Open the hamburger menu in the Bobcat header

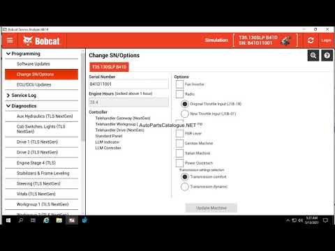click(x=10, y=40)
